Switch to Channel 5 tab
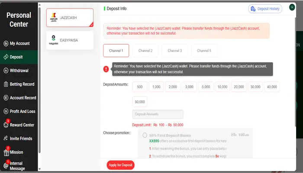This screenshot has width=303, height=173. point(204,51)
